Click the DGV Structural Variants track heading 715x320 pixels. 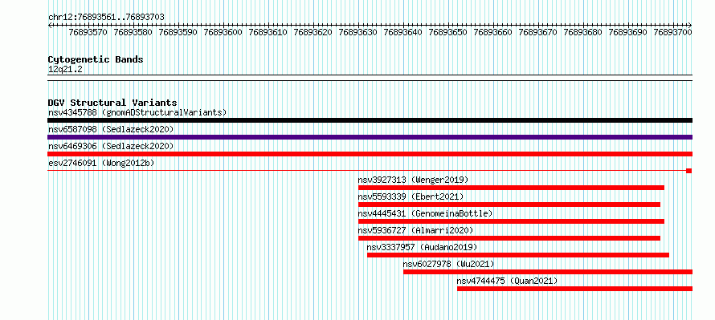point(112,103)
